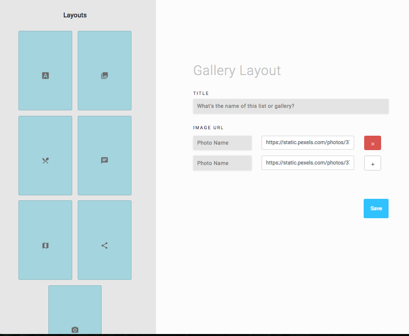Open the share layout tile

105,240
